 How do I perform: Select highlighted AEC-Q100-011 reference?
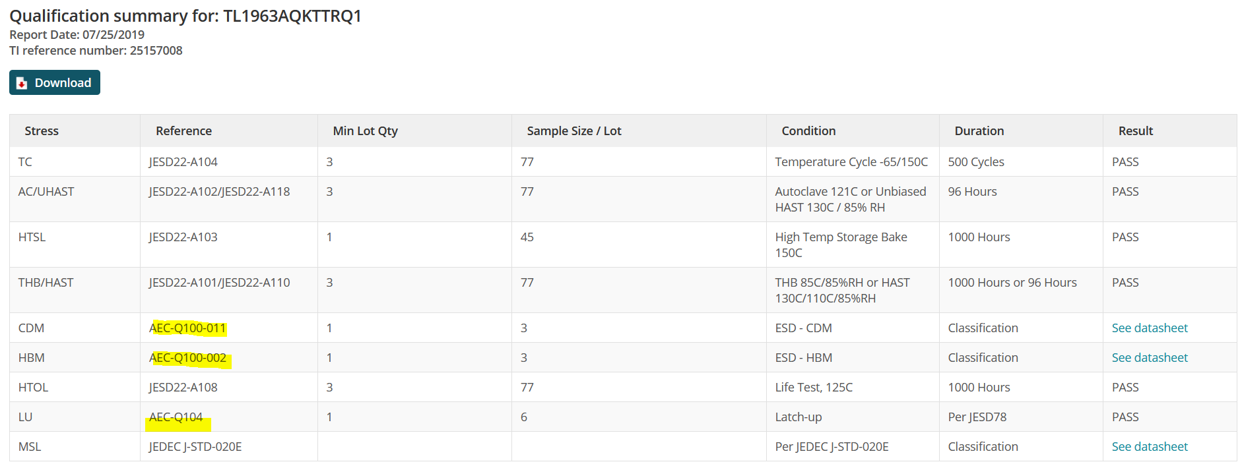pyautogui.click(x=187, y=328)
